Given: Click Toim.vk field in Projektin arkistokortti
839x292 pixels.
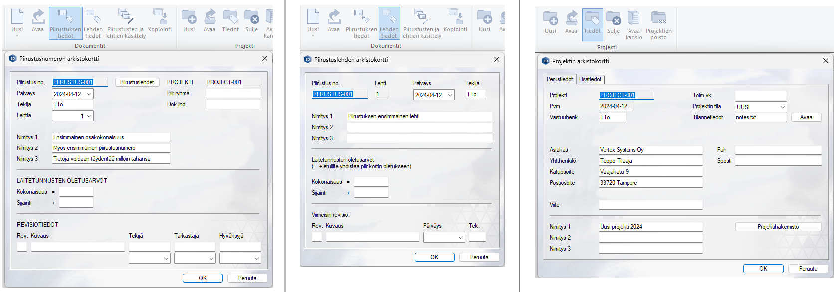Looking at the screenshot, I should (761, 95).
